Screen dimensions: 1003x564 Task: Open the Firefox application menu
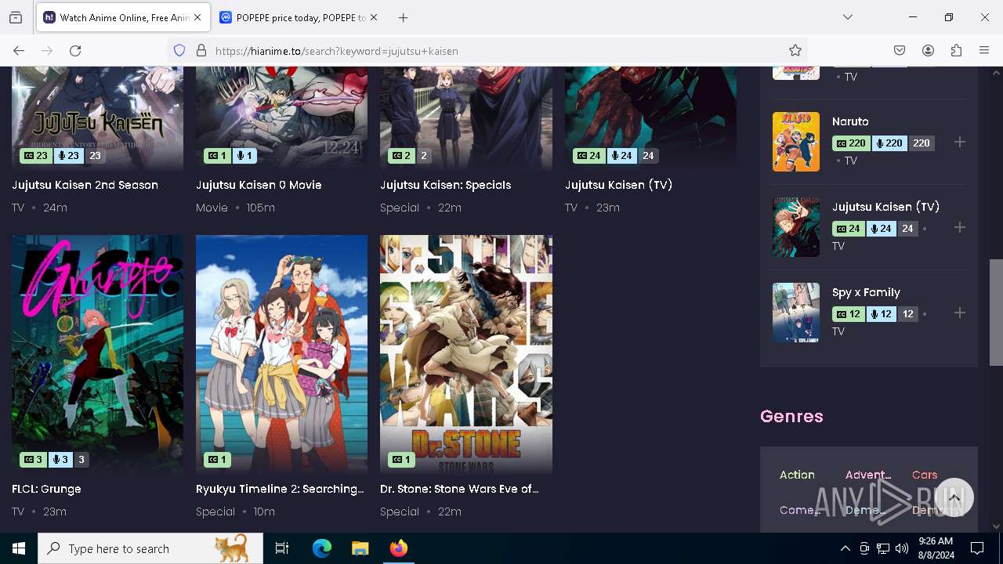(984, 51)
